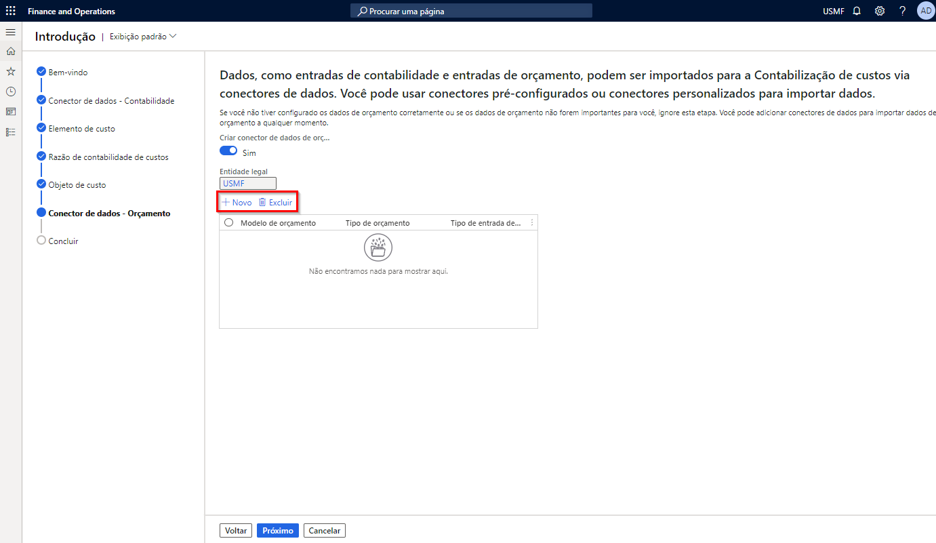Select Conector de dados - Orçamento step
This screenshot has width=936, height=543.
109,213
